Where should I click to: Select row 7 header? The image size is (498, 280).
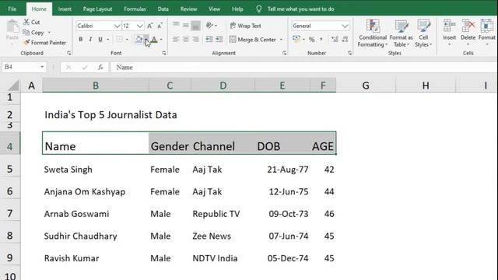point(10,213)
